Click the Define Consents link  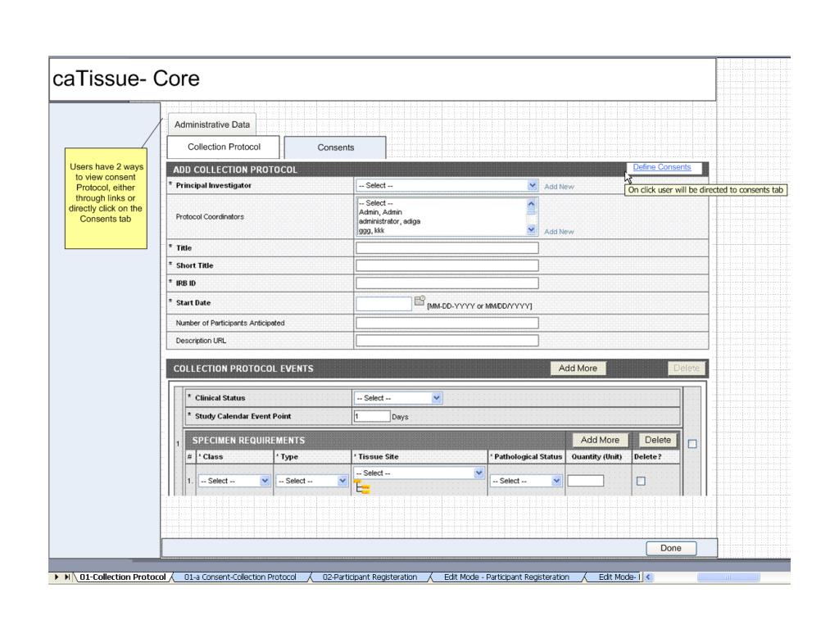coord(662,167)
